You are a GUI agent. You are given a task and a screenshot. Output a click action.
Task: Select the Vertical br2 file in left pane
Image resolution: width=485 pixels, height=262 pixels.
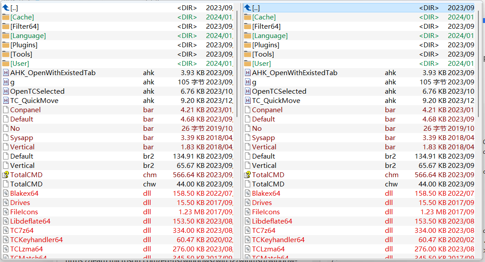point(22,165)
